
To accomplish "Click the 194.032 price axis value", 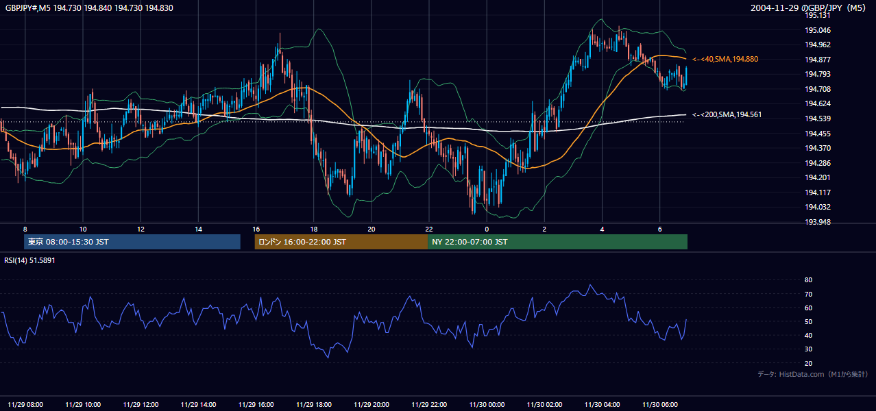I will 818,207.
